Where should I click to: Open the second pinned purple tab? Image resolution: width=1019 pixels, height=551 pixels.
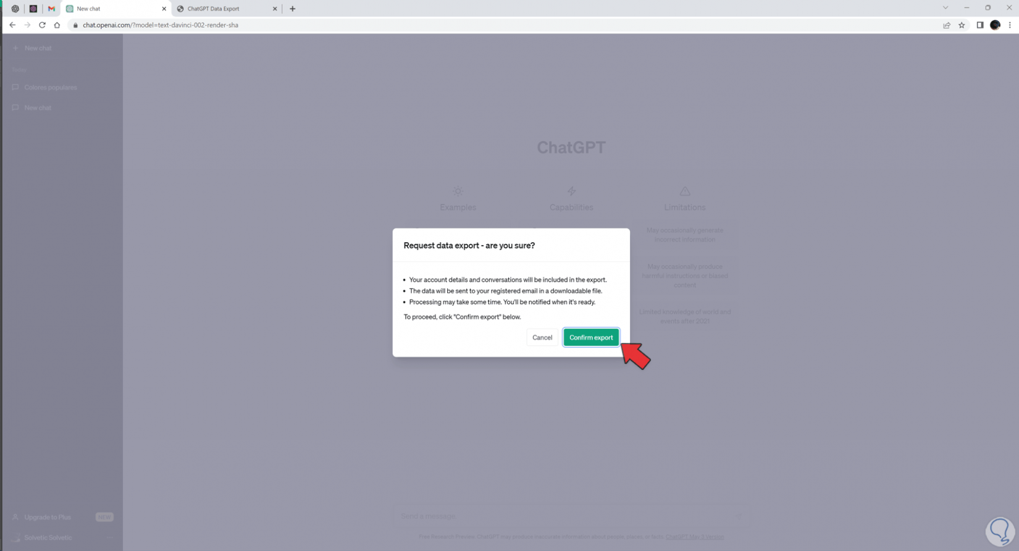33,9
